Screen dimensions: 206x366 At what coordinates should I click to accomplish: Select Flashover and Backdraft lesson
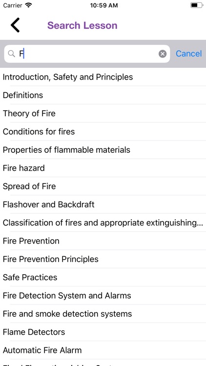click(x=103, y=204)
